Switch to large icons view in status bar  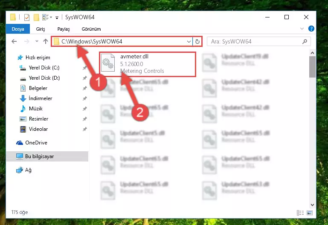310,213
